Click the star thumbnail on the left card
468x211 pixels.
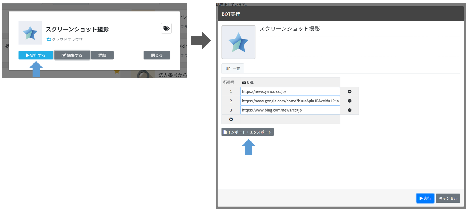(x=30, y=33)
